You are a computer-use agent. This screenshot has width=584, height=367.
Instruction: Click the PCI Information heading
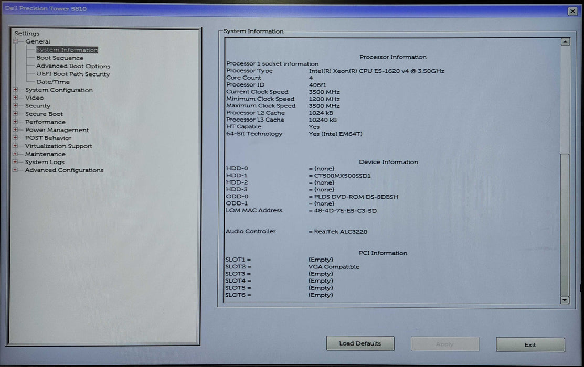(x=383, y=253)
